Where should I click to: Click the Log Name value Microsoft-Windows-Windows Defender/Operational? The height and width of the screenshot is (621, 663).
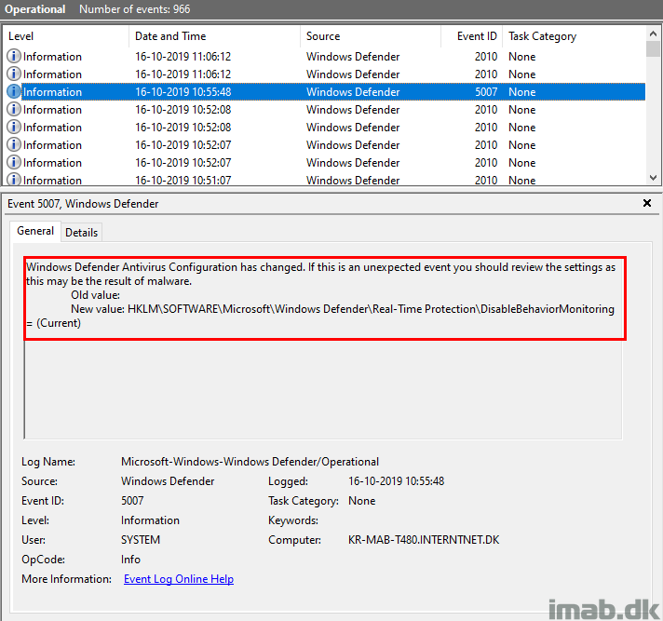point(250,462)
